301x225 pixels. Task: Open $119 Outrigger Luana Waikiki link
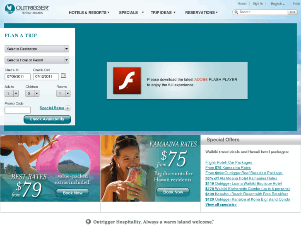click(243, 183)
